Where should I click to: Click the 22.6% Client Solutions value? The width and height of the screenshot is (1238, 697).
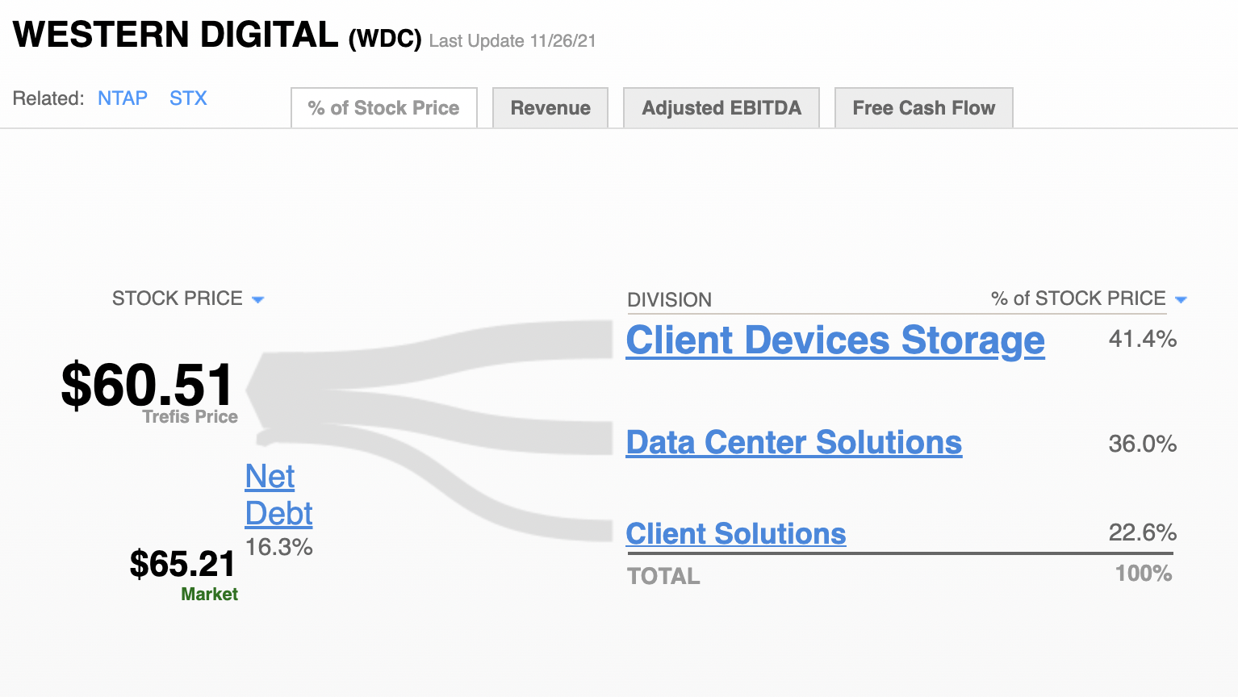1143,532
